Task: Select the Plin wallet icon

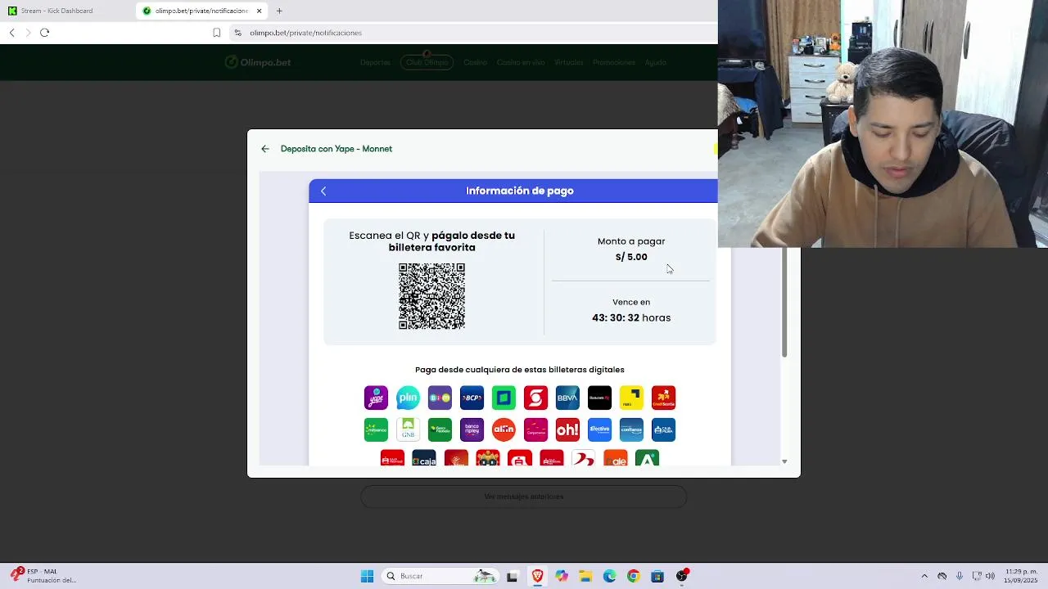Action: 408,398
